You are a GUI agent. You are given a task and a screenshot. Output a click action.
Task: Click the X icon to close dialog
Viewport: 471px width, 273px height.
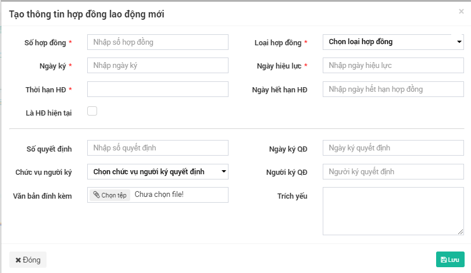point(461,12)
